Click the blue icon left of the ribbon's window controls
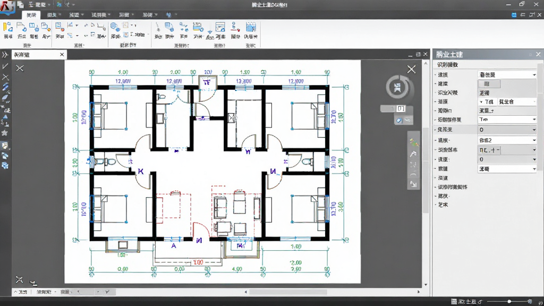544x306 pixels. 514,15
